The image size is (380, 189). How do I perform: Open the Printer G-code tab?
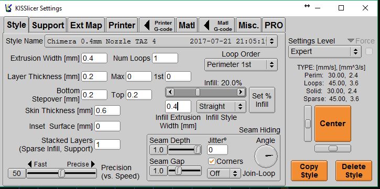(x=157, y=25)
